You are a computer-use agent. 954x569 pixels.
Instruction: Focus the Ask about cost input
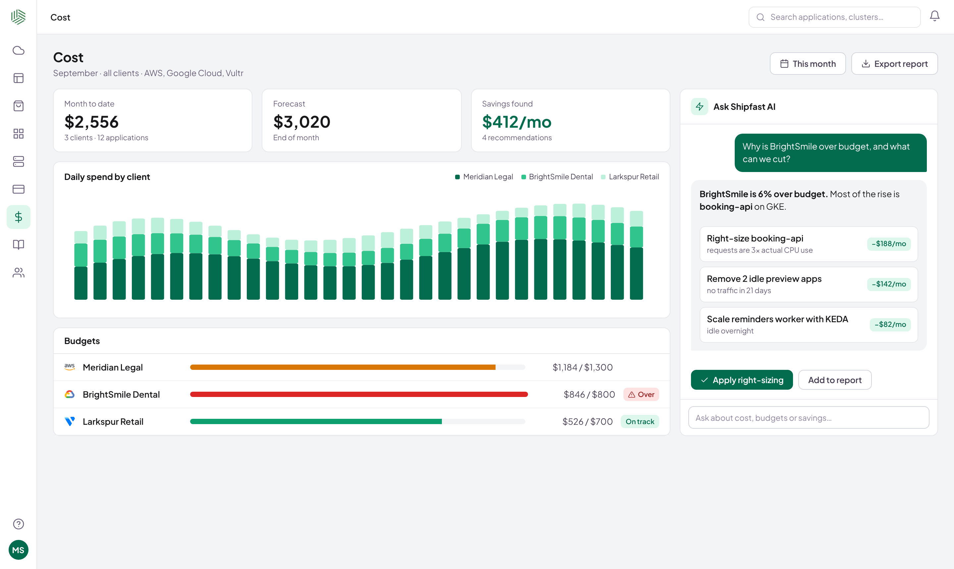pyautogui.click(x=809, y=417)
